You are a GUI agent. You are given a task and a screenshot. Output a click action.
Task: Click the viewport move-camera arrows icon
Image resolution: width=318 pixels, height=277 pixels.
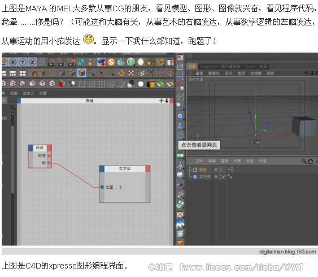pyautogui.click(x=306, y=73)
